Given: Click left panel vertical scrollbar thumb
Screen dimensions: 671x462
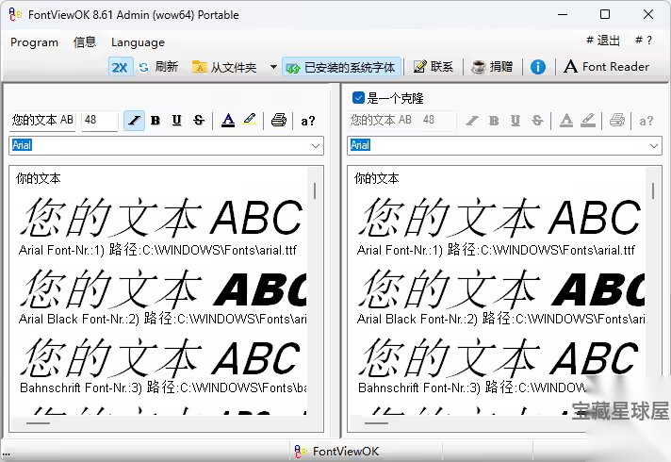Looking at the screenshot, I should 315,191.
